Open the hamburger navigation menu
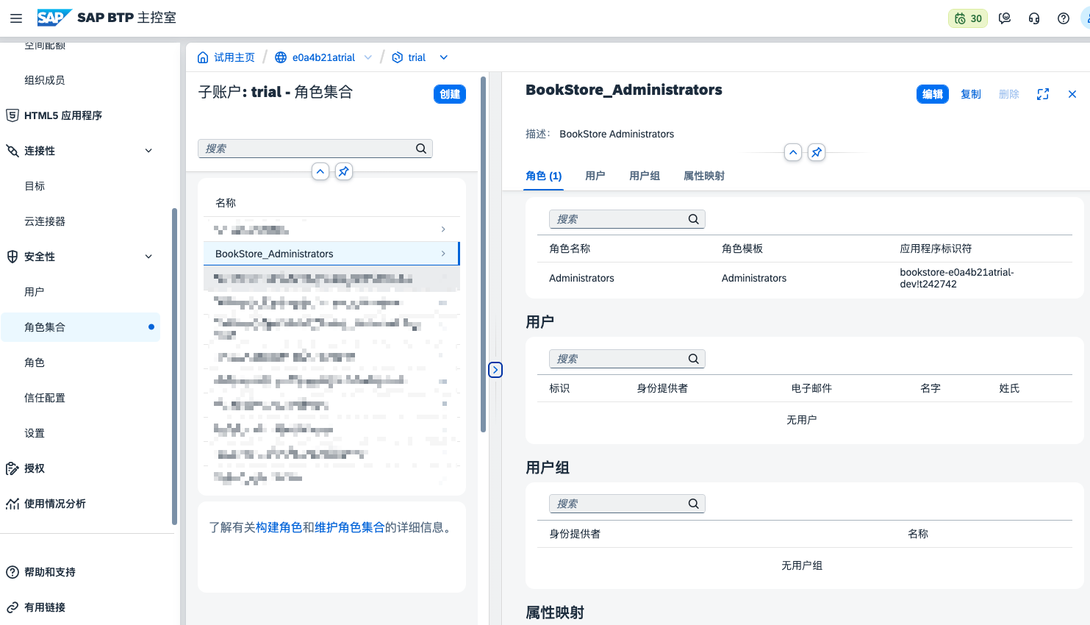The height and width of the screenshot is (625, 1090). pos(16,18)
